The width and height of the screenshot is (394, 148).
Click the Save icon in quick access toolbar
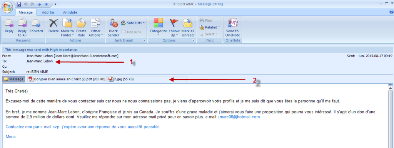[x=19, y=4]
